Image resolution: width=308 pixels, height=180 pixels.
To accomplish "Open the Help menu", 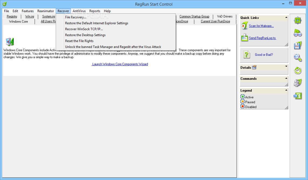I will tap(107, 11).
